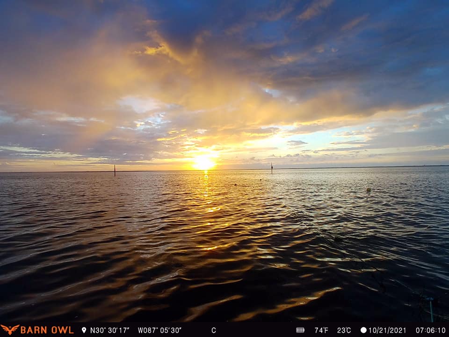The image size is (449, 337).
Task: Select the longitude W087° 05' 30" reading
Action: click(x=159, y=330)
